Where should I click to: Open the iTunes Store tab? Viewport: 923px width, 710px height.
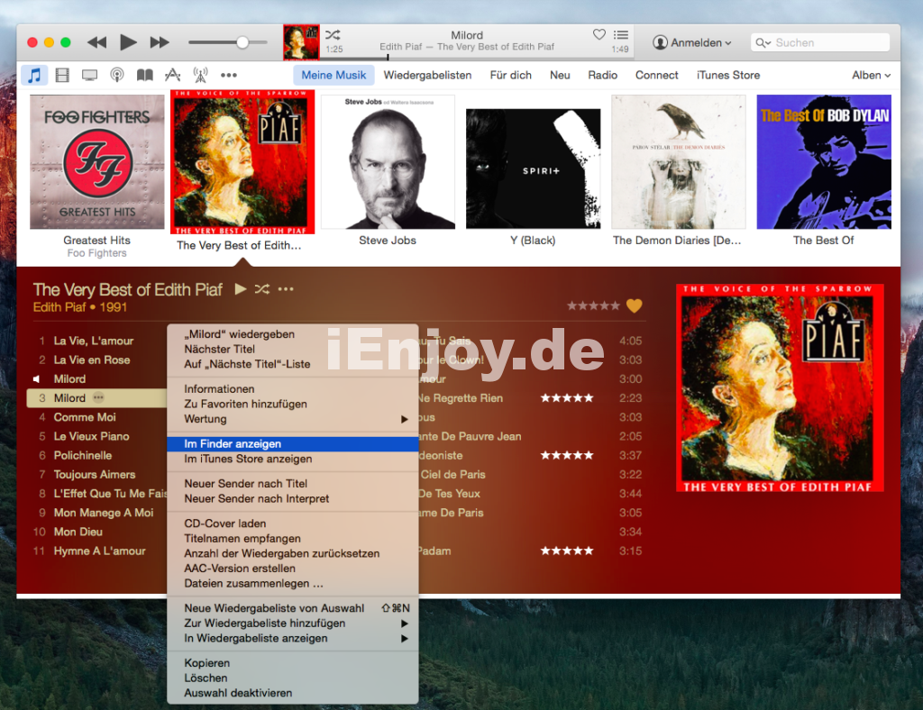(728, 75)
